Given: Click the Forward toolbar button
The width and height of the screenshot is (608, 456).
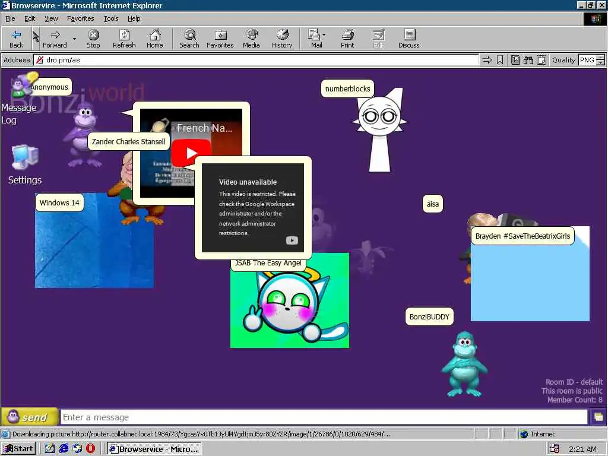Looking at the screenshot, I should [x=55, y=39].
